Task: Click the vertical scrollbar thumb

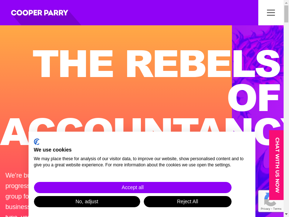Action: pyautogui.click(x=286, y=14)
